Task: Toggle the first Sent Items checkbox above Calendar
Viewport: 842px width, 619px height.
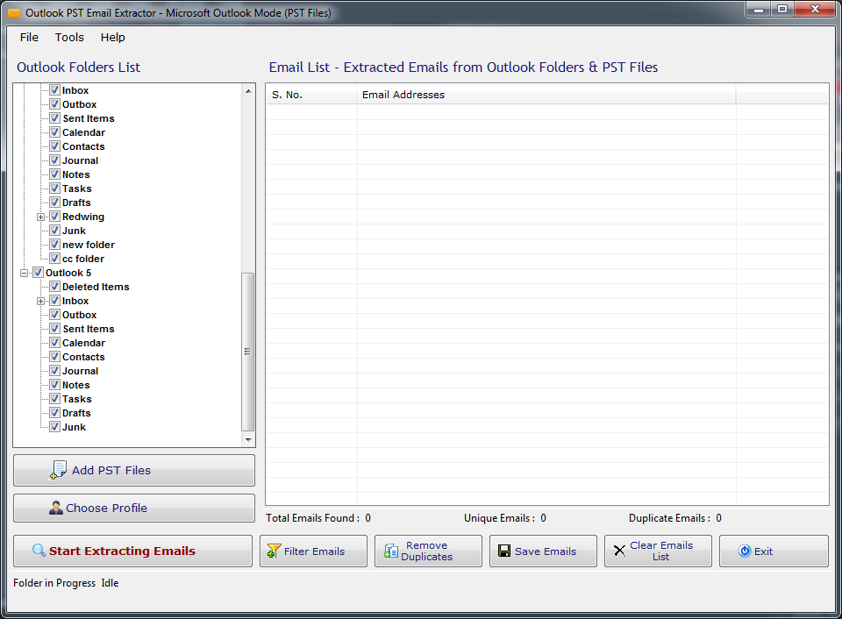Action: click(x=54, y=118)
